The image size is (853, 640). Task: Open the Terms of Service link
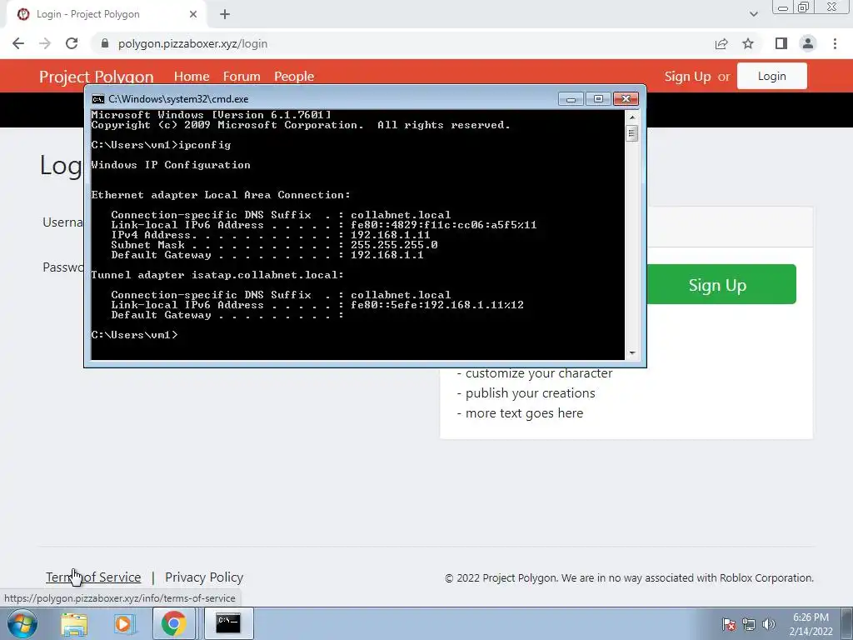click(93, 577)
